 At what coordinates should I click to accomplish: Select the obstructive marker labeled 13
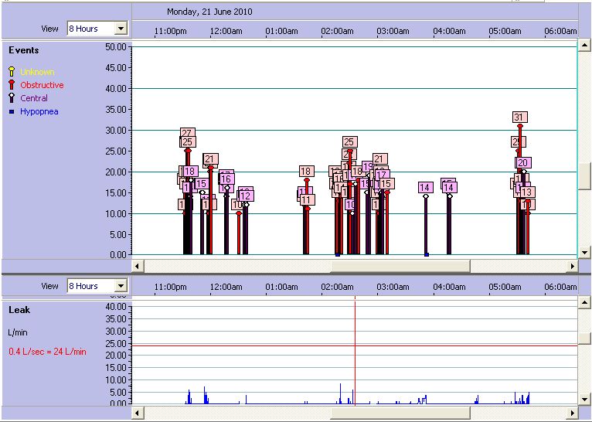527,192
